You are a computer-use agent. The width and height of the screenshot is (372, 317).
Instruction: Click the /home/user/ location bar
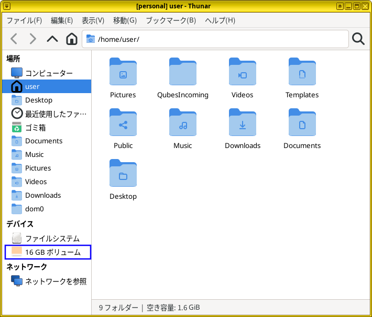coord(215,39)
